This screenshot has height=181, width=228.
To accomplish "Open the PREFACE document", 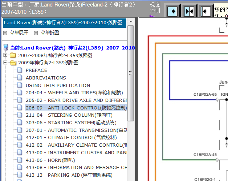I will [x=37, y=70].
